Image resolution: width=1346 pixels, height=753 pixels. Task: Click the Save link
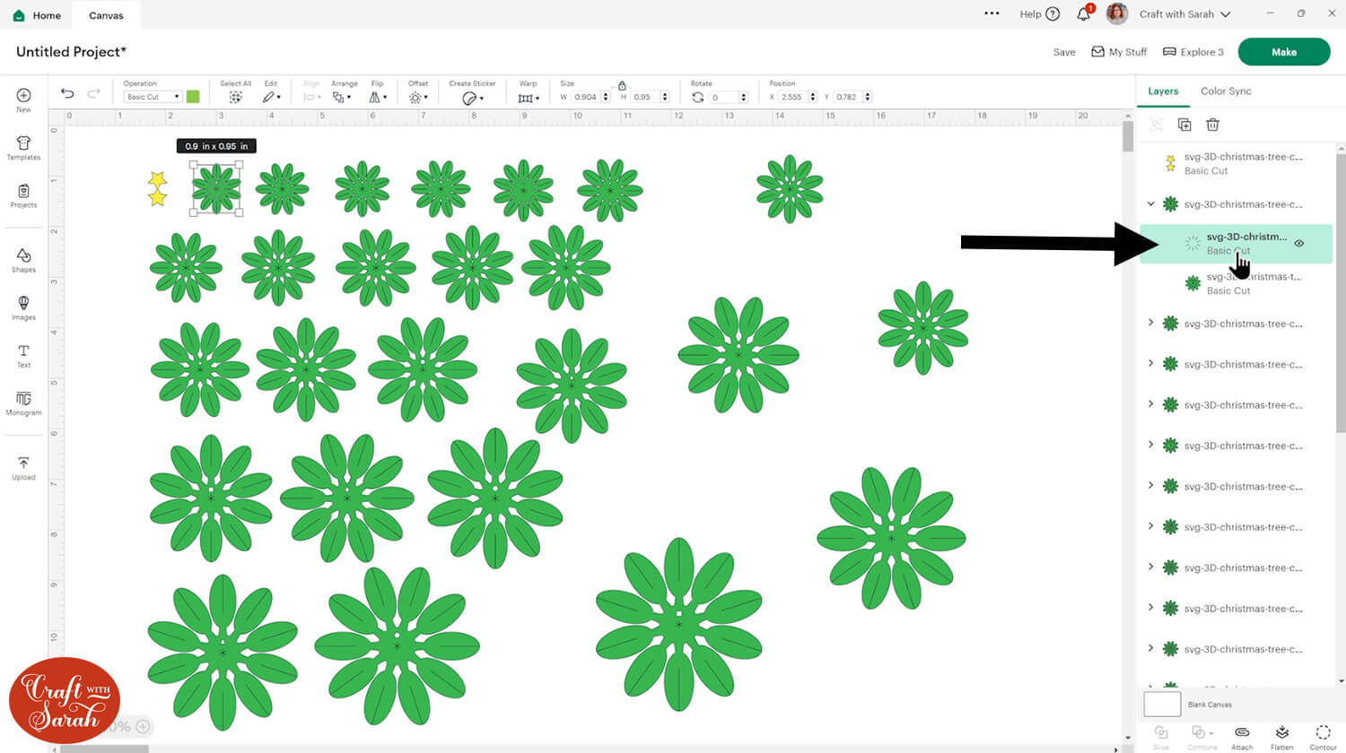pyautogui.click(x=1063, y=52)
